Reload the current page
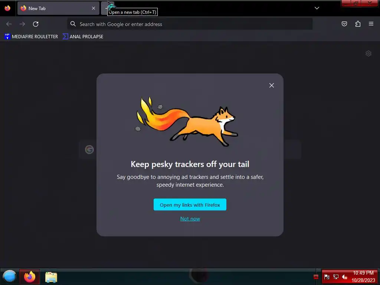The height and width of the screenshot is (285, 380). (x=36, y=24)
